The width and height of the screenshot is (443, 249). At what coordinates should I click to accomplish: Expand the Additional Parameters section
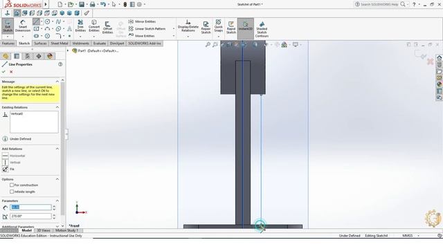click(x=57, y=226)
